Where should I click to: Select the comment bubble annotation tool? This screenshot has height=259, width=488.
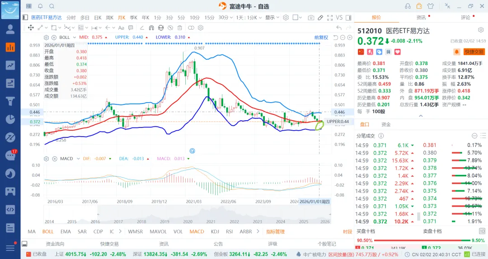pyautogui.click(x=131, y=28)
